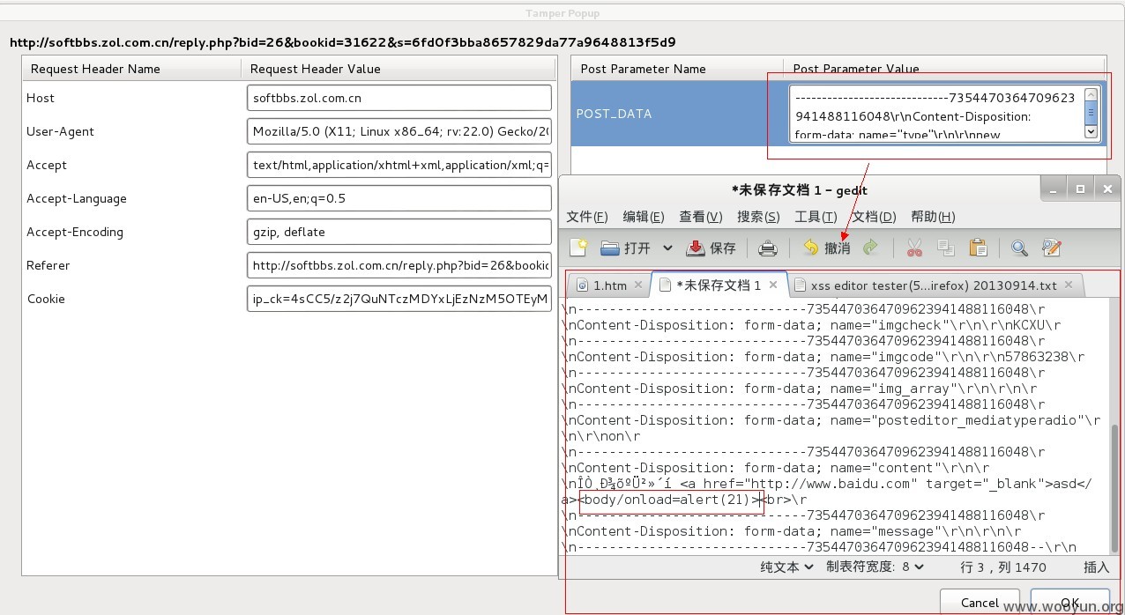Screen dimensions: 1125x615
Task: Paste using the clipboard icon
Action: point(978,248)
